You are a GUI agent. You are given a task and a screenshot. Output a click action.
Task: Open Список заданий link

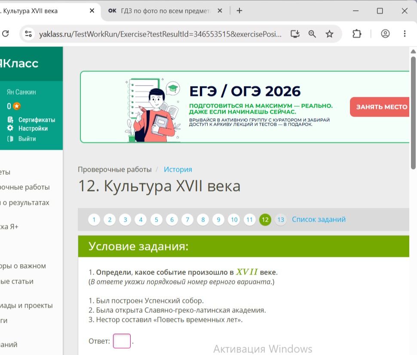319,219
